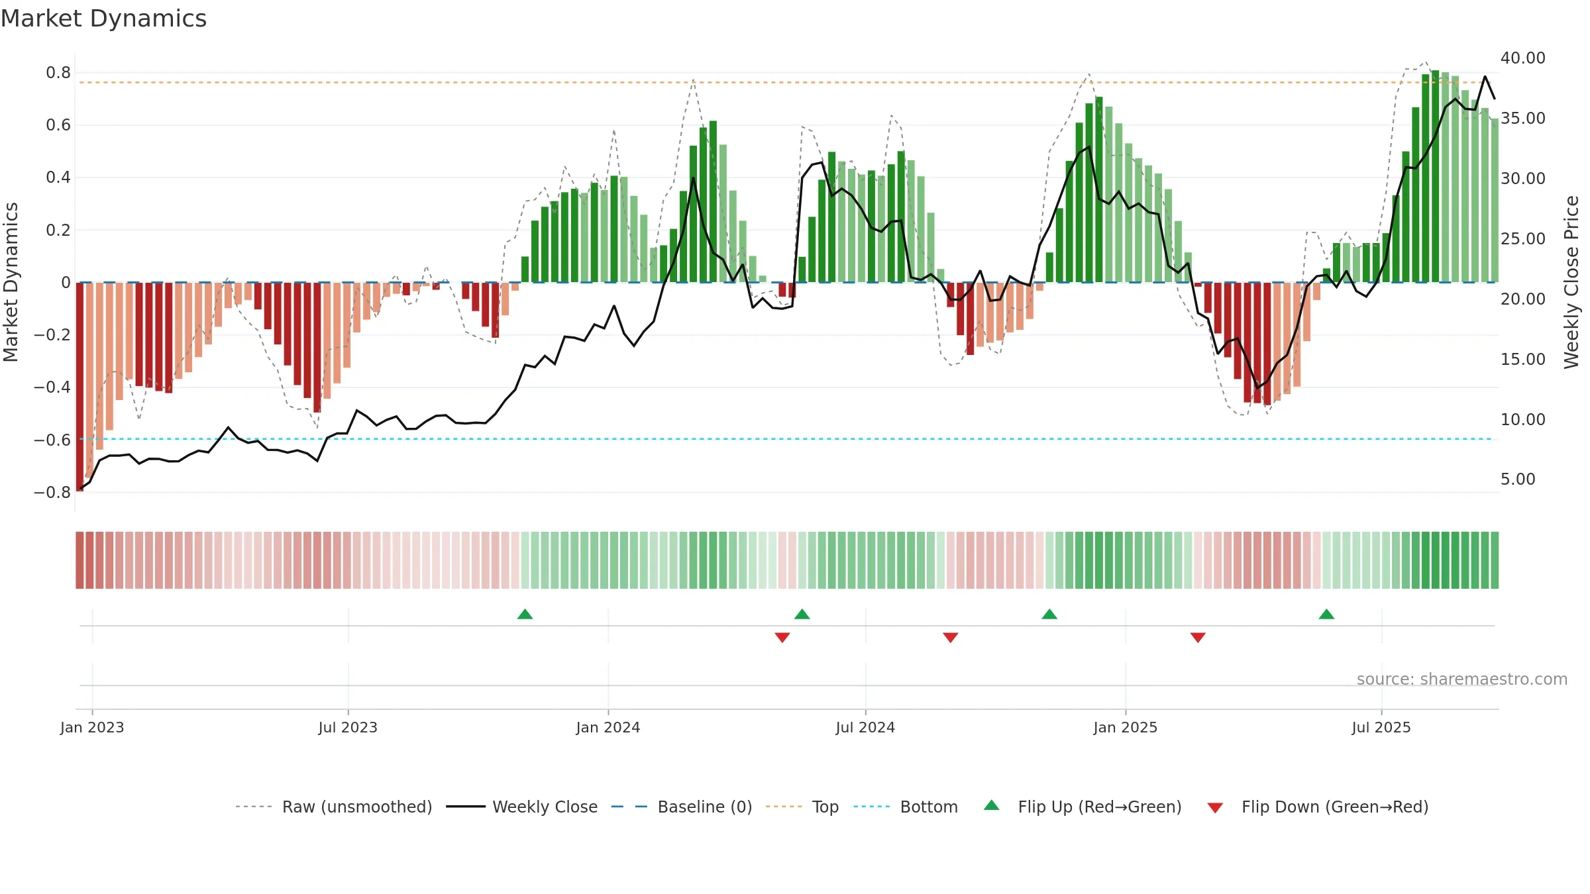
Task: Click the red Flip Down legend triangle icon
Action: pos(1215,808)
